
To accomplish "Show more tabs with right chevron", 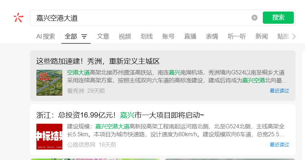I will click(x=294, y=36).
